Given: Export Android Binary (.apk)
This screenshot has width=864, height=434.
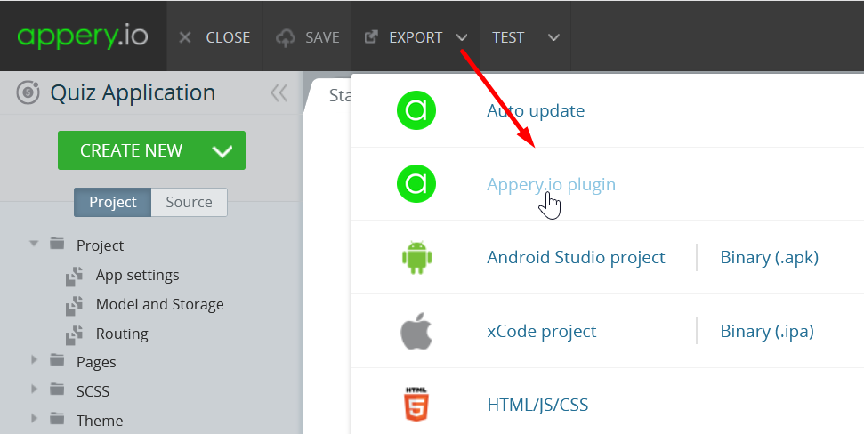Looking at the screenshot, I should point(769,257).
